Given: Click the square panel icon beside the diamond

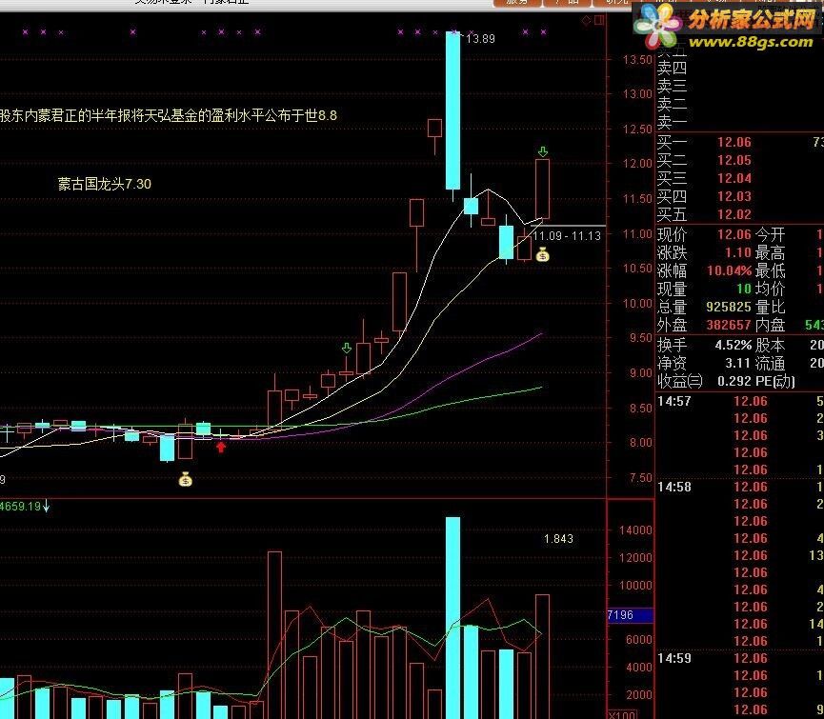Looking at the screenshot, I should 599,21.
